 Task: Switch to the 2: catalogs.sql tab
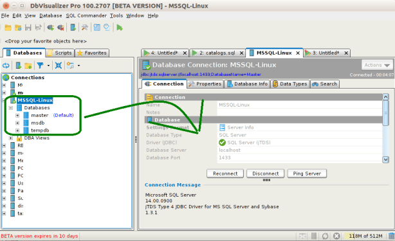[217, 53]
